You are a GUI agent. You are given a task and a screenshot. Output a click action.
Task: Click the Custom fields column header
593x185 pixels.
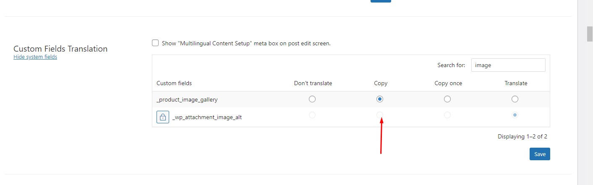[x=174, y=83]
